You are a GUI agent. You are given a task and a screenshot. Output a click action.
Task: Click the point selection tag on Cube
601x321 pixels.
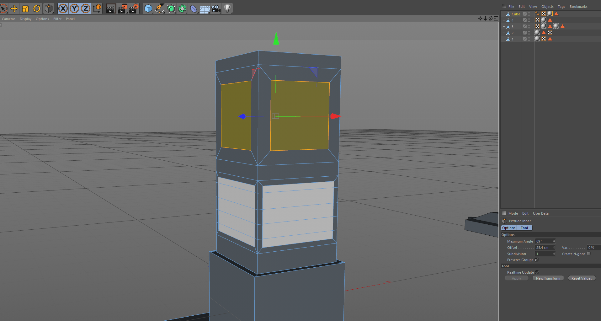[x=537, y=13]
